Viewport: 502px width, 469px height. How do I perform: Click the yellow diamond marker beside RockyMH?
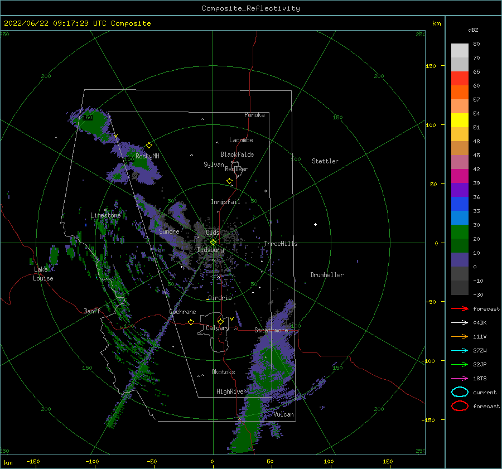149,146
